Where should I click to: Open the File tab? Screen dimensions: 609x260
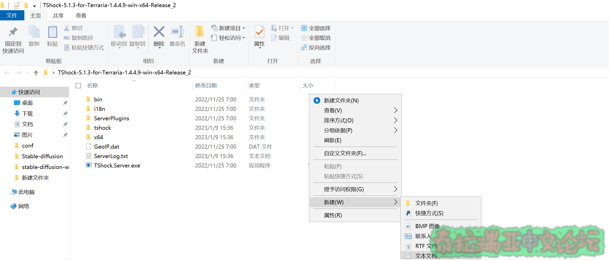12,16
